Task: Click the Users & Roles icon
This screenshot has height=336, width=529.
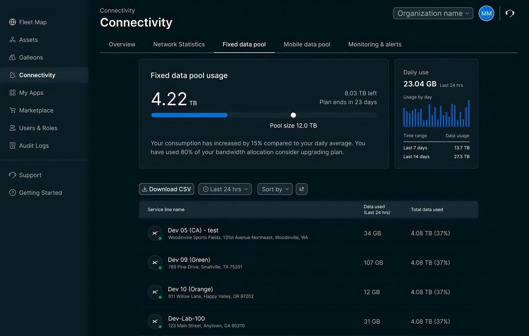Action: (12, 128)
